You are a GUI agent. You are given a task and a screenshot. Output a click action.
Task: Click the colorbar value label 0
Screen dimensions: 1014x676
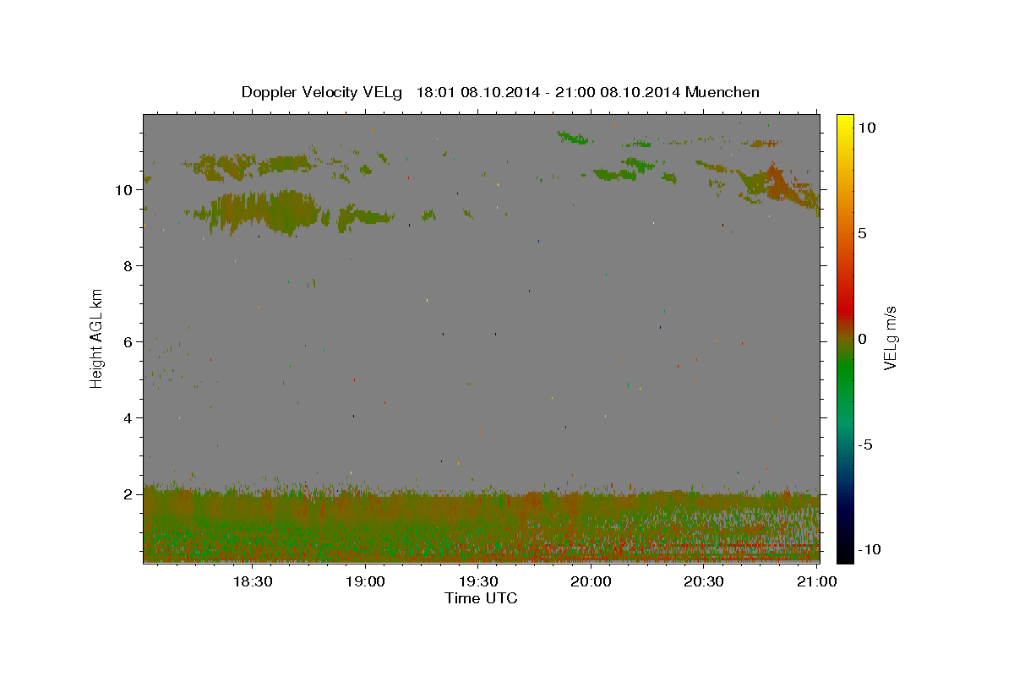(x=861, y=339)
